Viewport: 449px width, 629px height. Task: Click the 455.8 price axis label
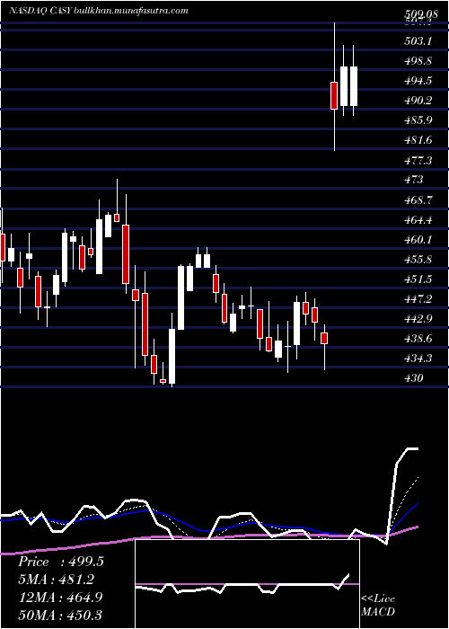pos(418,260)
